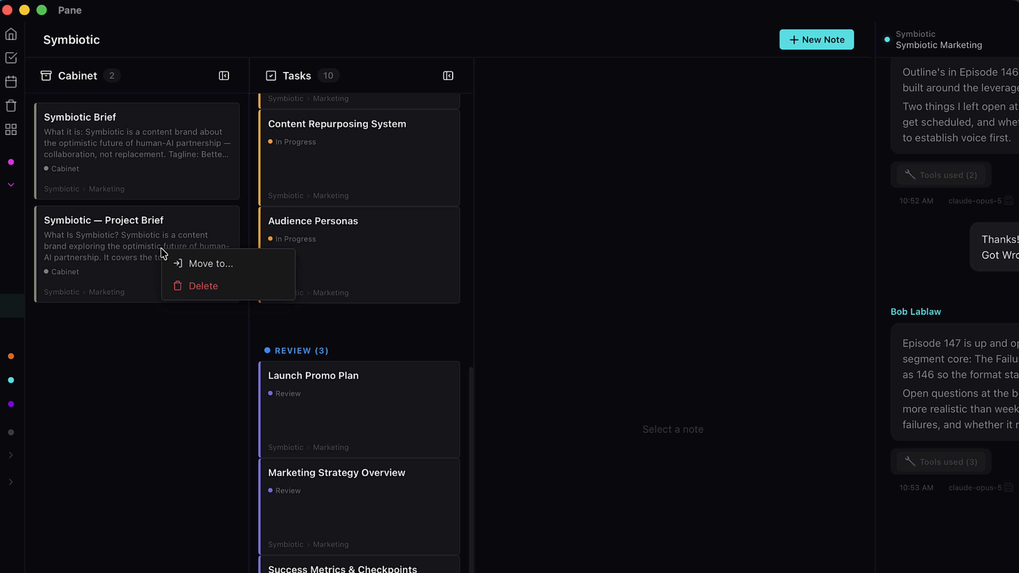The height and width of the screenshot is (573, 1019).
Task: Open the Symbiotic Brief card
Action: point(137,151)
